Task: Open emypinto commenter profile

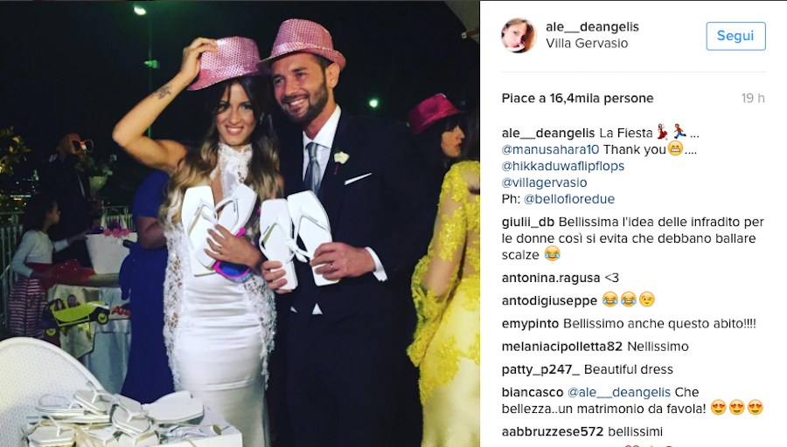Action: 530,324
